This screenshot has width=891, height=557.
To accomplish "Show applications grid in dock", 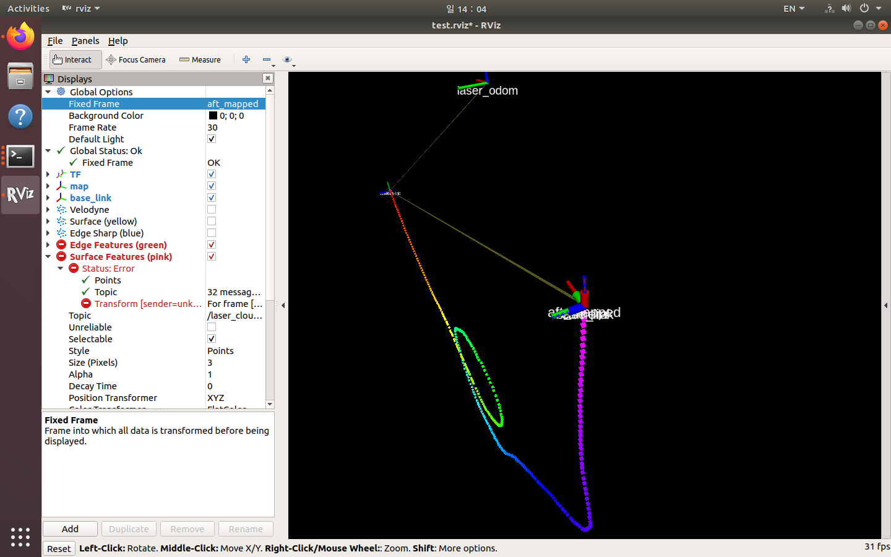I will (20, 537).
